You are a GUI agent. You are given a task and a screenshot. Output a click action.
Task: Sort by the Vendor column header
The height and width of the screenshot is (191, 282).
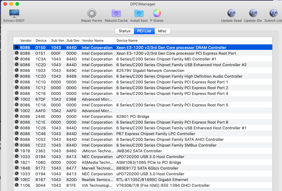26,40
